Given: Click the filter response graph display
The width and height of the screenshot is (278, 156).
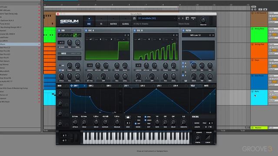Looking at the screenshot, I should (x=198, y=50).
